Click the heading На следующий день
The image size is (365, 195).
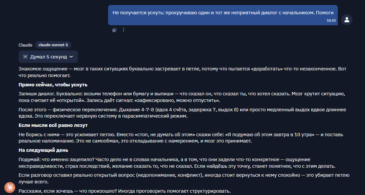[x=43, y=150]
